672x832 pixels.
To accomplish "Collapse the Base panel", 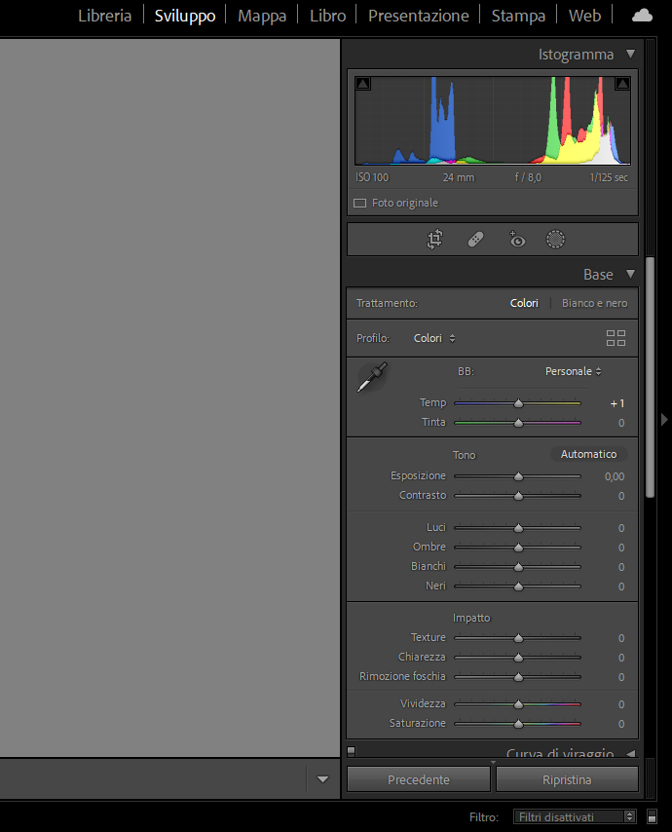I will (631, 274).
